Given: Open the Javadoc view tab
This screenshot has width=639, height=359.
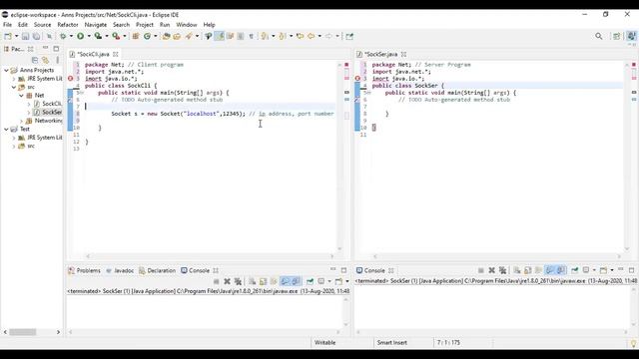Looking at the screenshot, I should [x=120, y=270].
